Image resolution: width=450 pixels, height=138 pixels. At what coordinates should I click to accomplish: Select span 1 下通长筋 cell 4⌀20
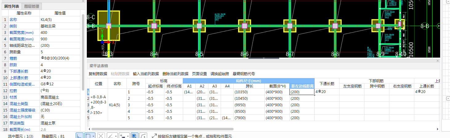(327, 92)
